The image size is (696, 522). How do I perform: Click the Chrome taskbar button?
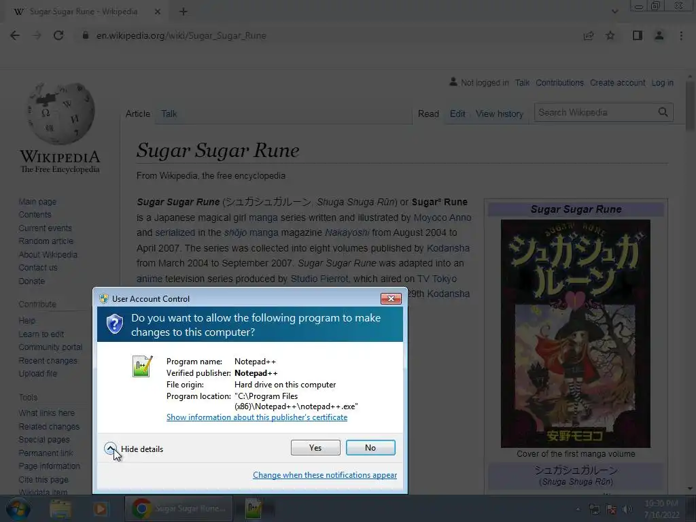tap(179, 508)
